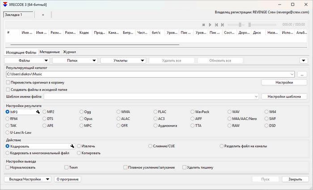
Task: Browse output folder with the ... button
Action: click(302, 74)
